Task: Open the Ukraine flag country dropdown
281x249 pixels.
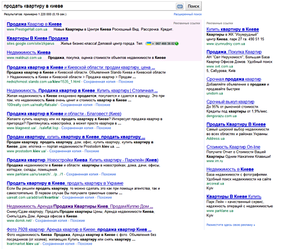Action: pos(150,44)
